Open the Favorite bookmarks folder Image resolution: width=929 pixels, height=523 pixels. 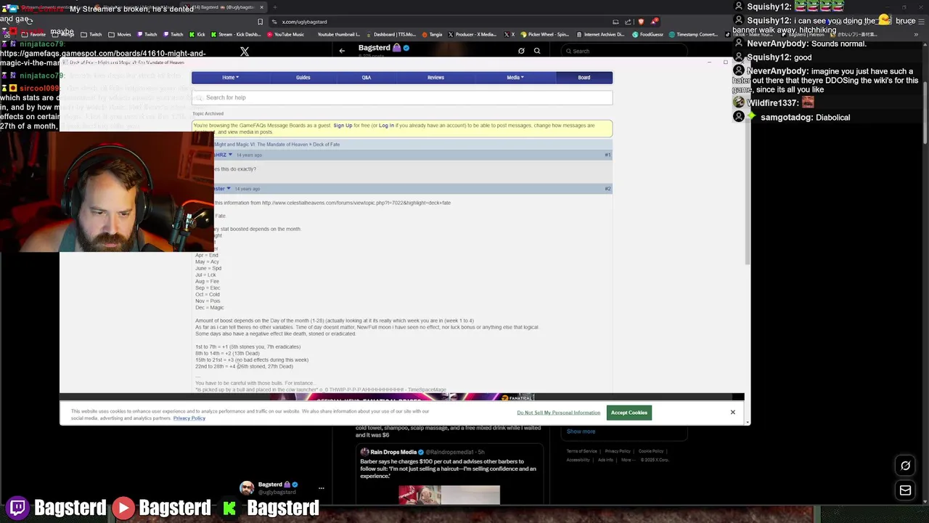33,34
